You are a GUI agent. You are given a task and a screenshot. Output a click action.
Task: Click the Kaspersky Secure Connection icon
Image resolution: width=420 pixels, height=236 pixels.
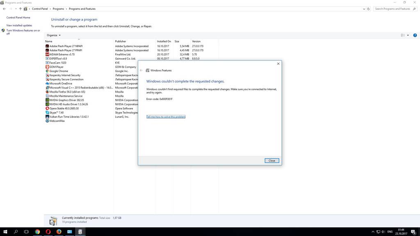point(47,79)
